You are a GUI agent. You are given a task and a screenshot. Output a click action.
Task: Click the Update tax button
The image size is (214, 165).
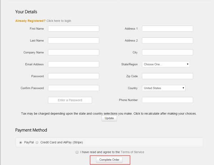109,118
